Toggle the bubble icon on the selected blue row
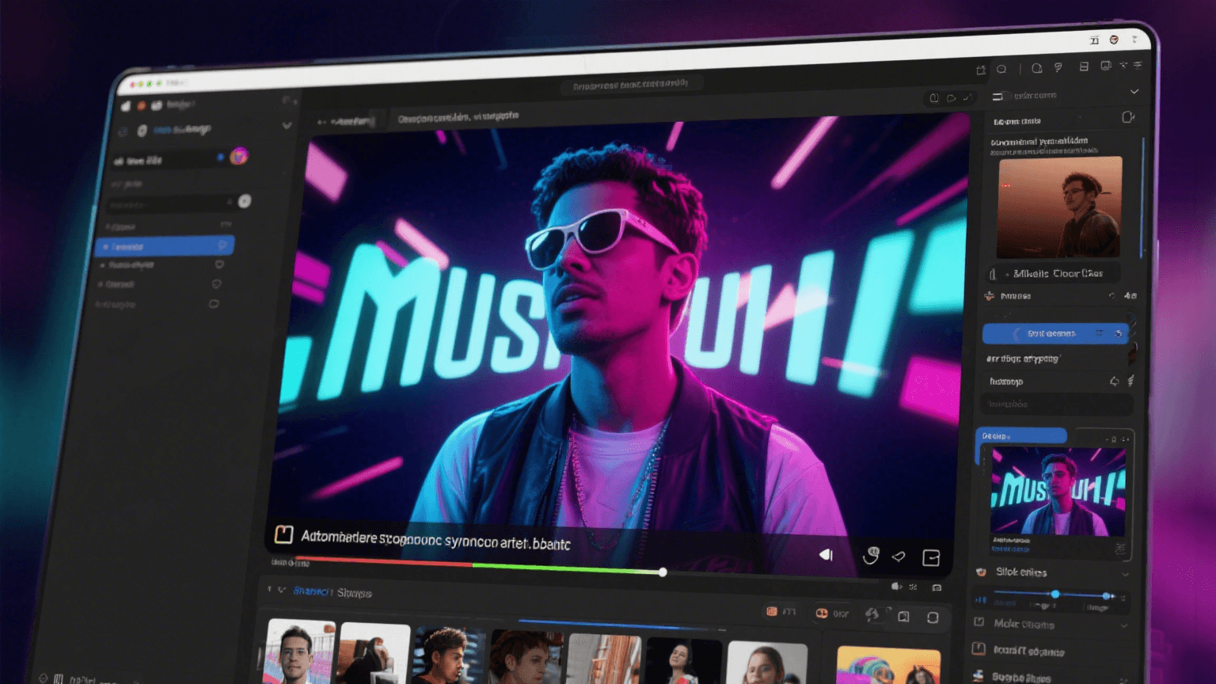The image size is (1216, 684). tap(222, 245)
